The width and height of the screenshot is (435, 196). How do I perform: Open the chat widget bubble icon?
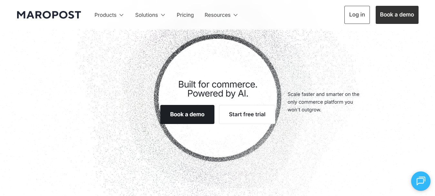[421, 181]
